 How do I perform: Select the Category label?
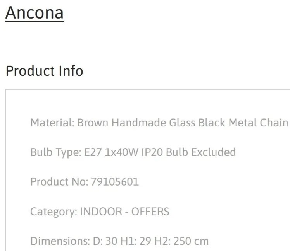(54, 212)
